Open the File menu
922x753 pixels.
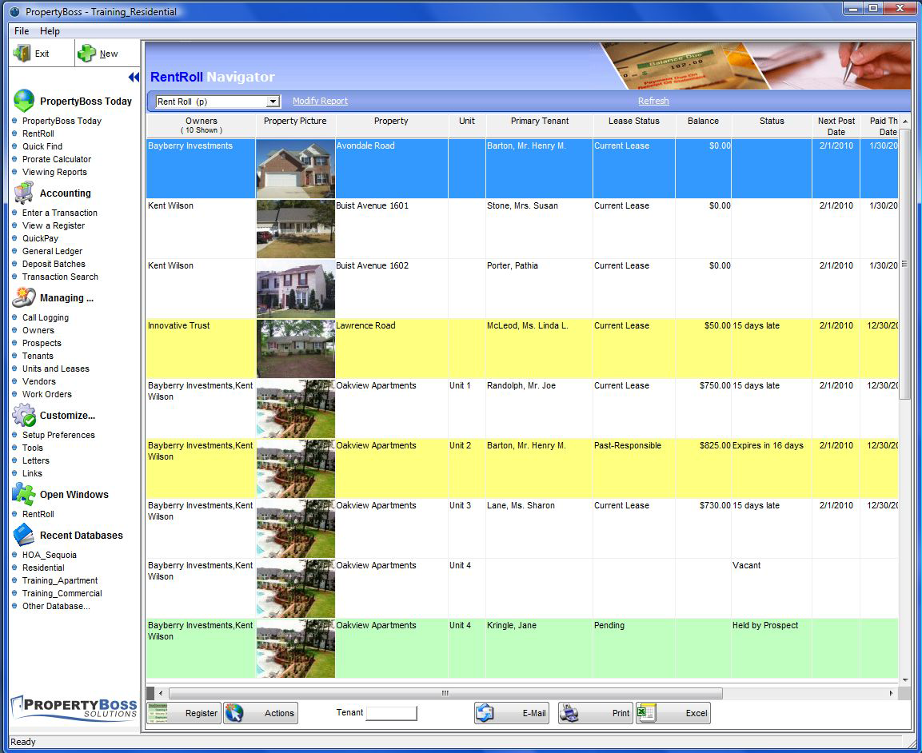pos(22,31)
